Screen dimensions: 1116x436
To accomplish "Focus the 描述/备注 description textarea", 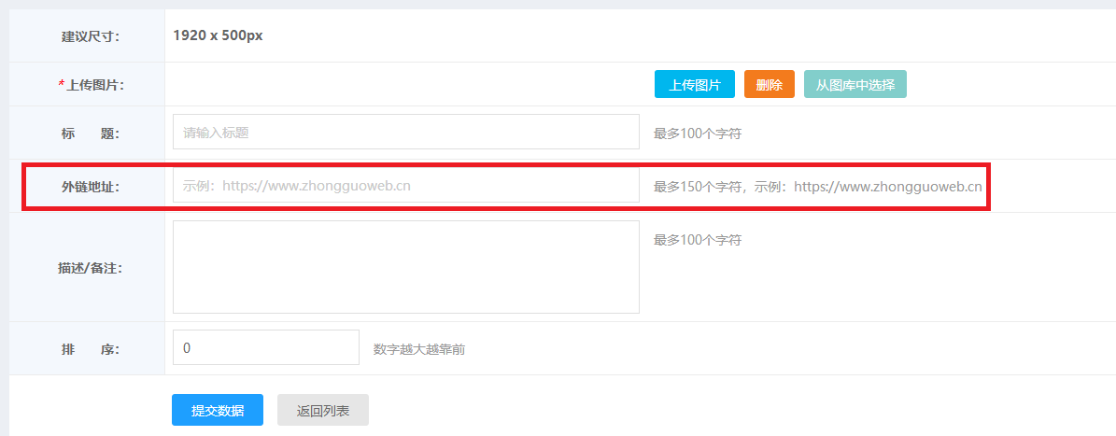I will pos(406,267).
